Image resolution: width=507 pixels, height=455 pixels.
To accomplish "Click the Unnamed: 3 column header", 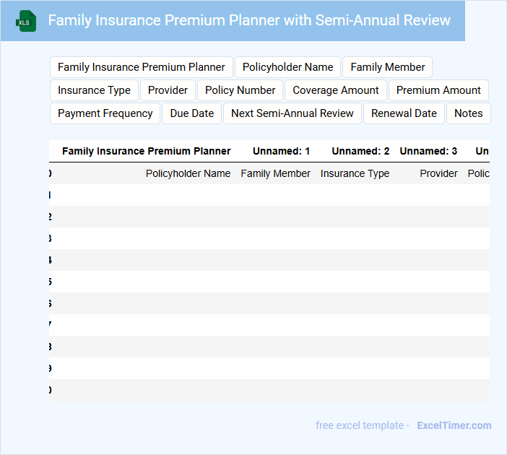I will pos(428,151).
